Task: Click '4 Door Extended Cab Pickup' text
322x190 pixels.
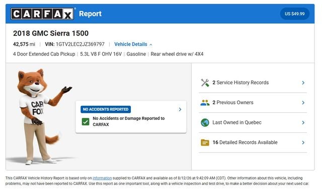Action: (44, 54)
